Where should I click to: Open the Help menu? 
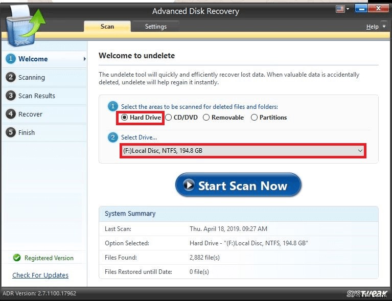point(372,27)
